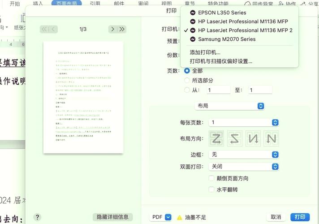The image size is (319, 224).
Task: Go to previous preview page
Action: [x=53, y=29]
